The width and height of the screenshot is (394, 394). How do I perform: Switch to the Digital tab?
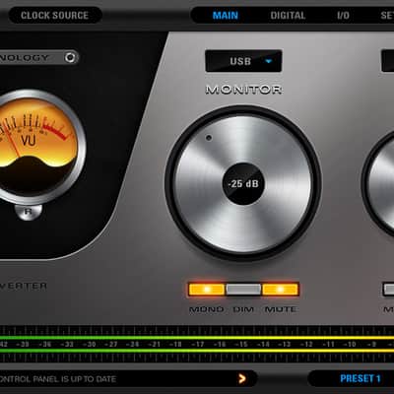click(x=288, y=16)
